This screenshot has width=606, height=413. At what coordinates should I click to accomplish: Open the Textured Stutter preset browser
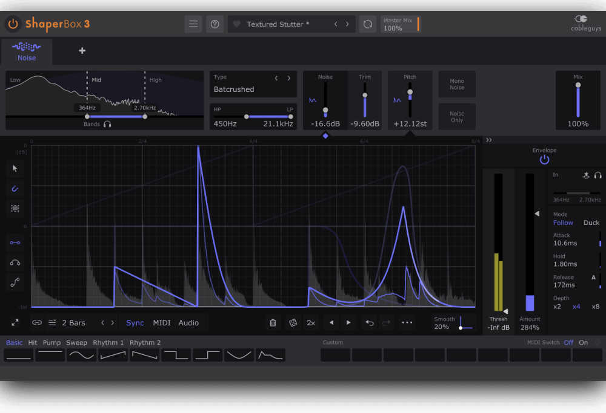click(278, 24)
